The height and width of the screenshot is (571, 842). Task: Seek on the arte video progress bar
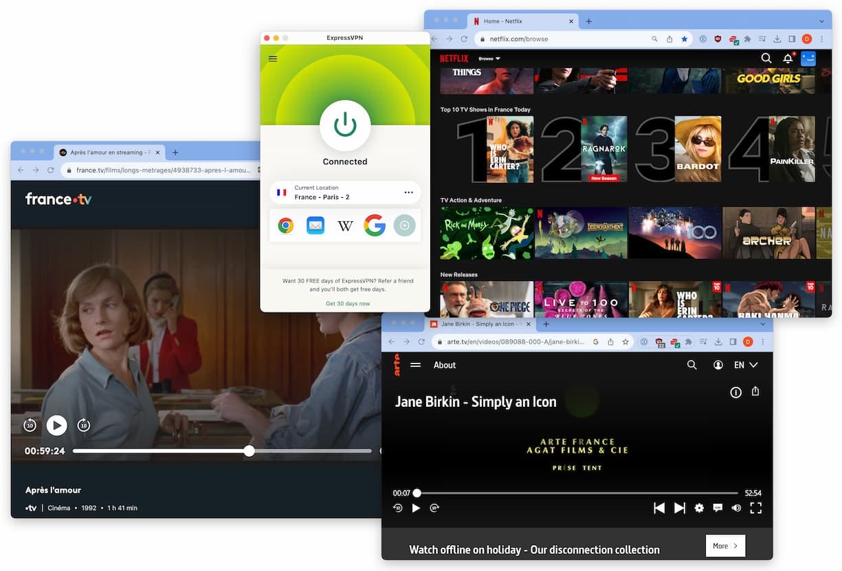pyautogui.click(x=577, y=493)
